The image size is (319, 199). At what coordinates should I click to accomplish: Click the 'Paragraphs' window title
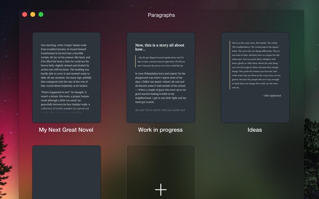pos(161,15)
